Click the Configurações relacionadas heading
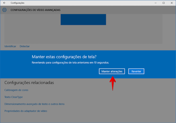176x123 pixels. [x=29, y=83]
